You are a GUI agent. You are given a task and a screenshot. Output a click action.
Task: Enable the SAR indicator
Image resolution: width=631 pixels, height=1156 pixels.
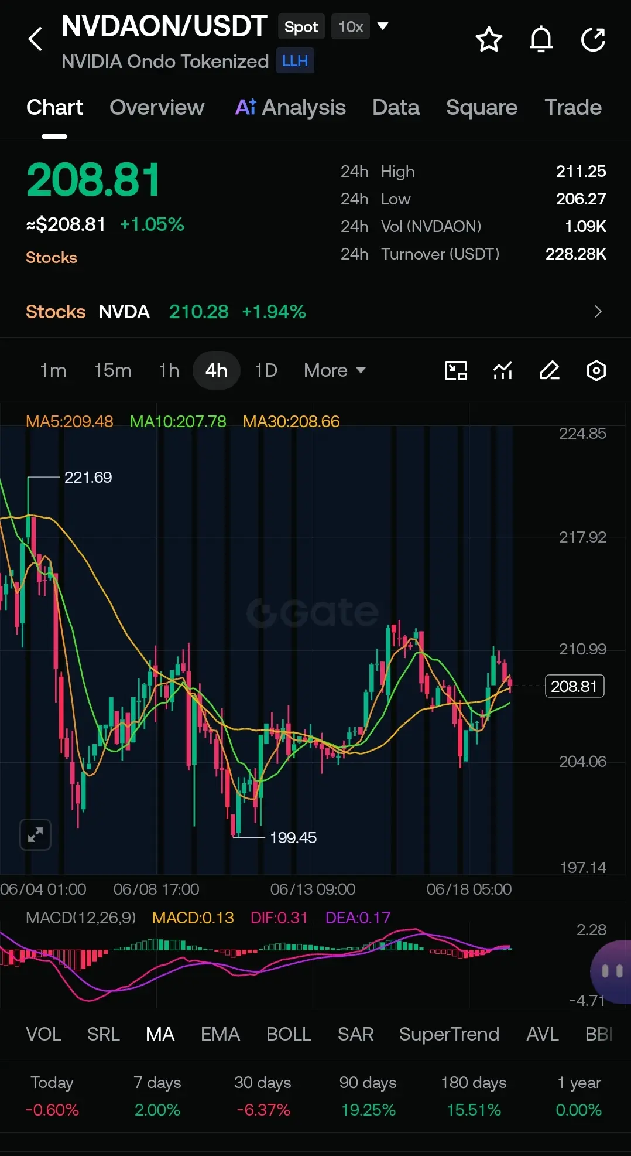click(x=355, y=1034)
